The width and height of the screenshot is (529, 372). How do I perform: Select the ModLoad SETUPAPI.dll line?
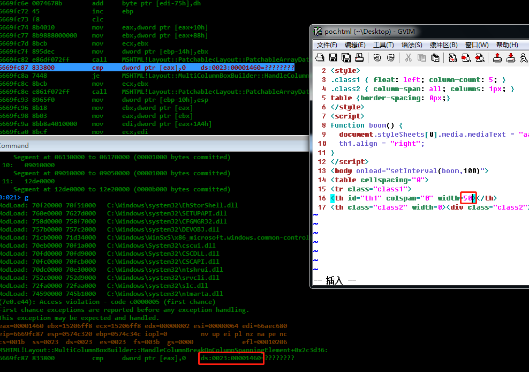[114, 213]
